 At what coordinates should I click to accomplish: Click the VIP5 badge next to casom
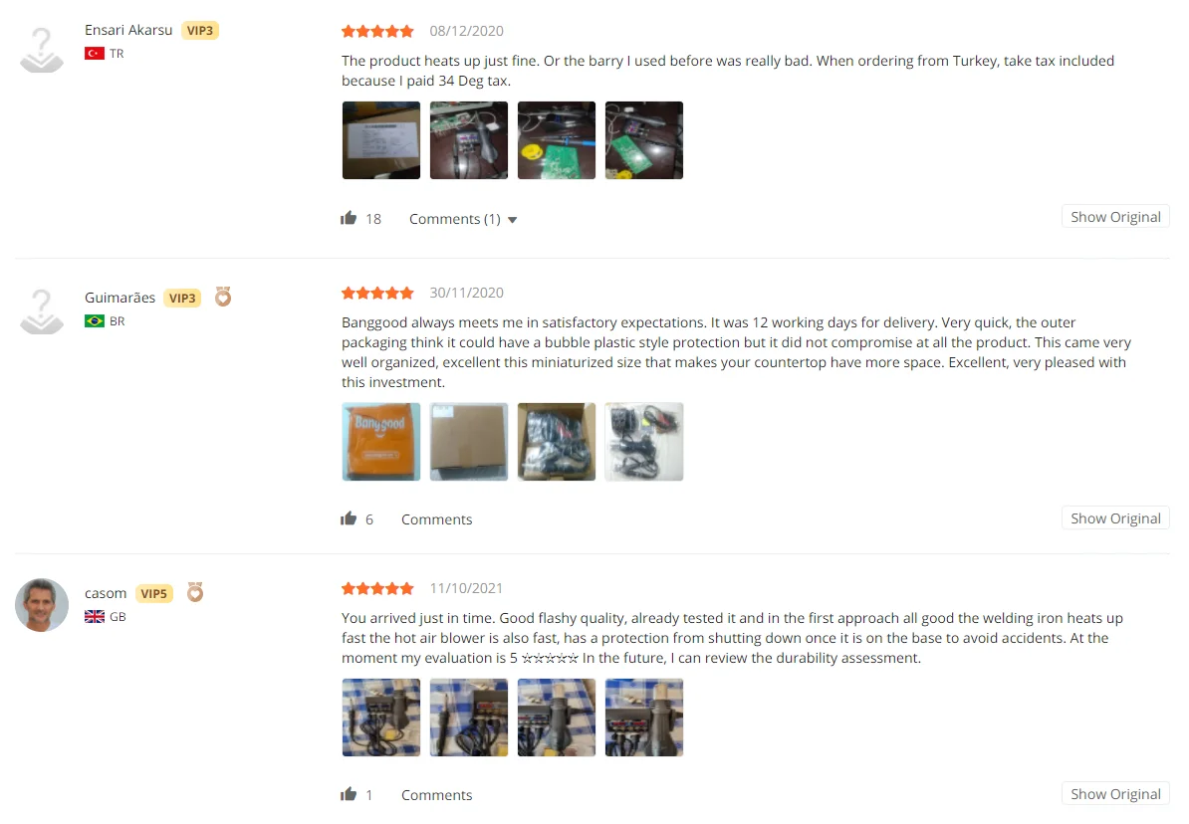pos(154,593)
